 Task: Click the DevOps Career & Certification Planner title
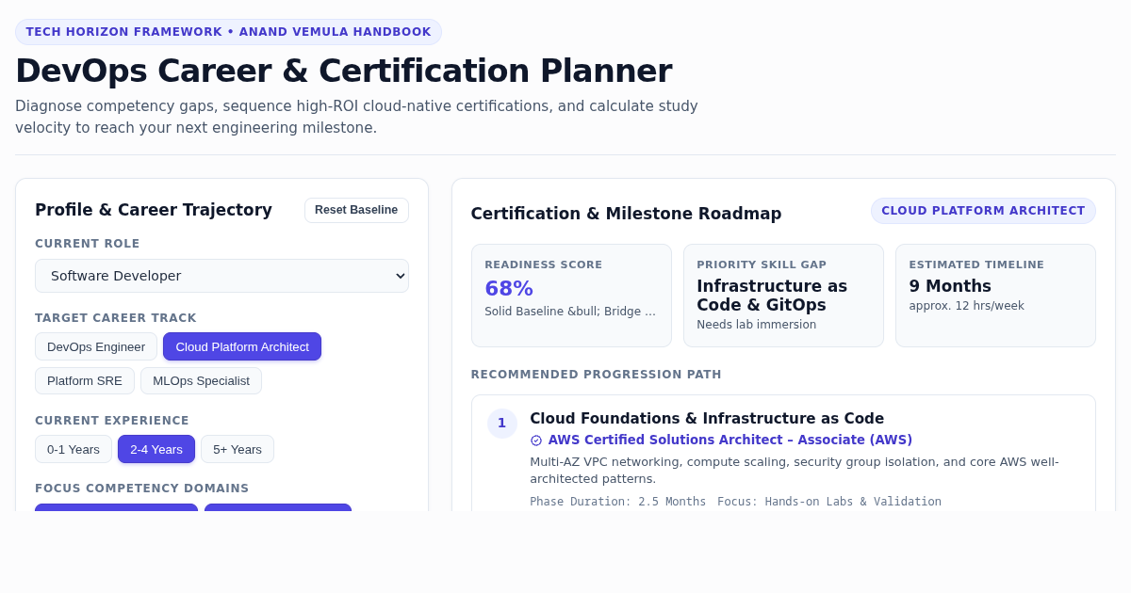tap(344, 71)
